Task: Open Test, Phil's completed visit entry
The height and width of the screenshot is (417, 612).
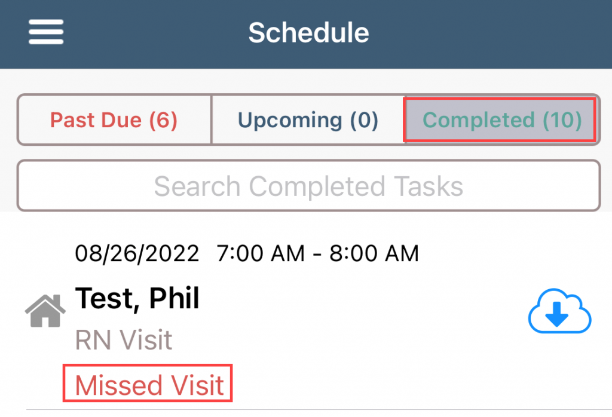Action: (137, 299)
